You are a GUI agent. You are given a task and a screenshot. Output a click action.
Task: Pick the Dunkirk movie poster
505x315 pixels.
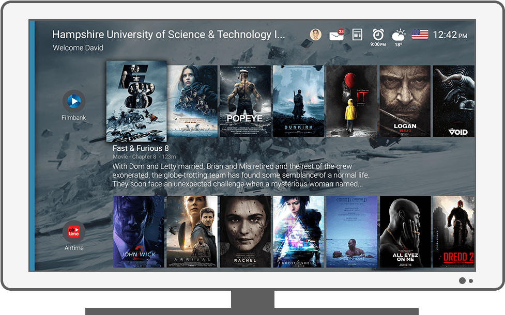point(299,101)
